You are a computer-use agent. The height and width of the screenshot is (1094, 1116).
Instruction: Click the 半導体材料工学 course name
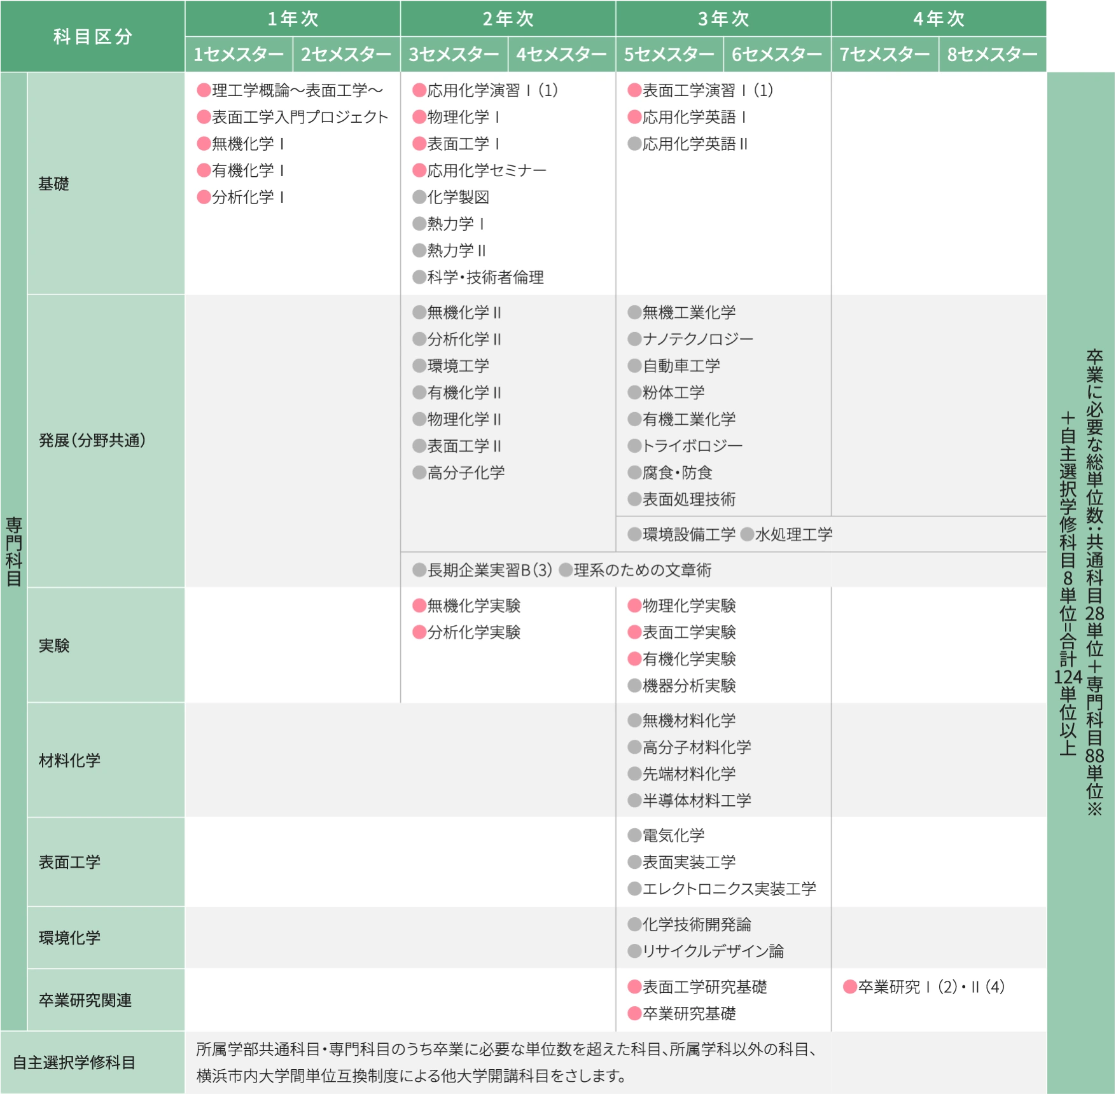[x=697, y=800]
